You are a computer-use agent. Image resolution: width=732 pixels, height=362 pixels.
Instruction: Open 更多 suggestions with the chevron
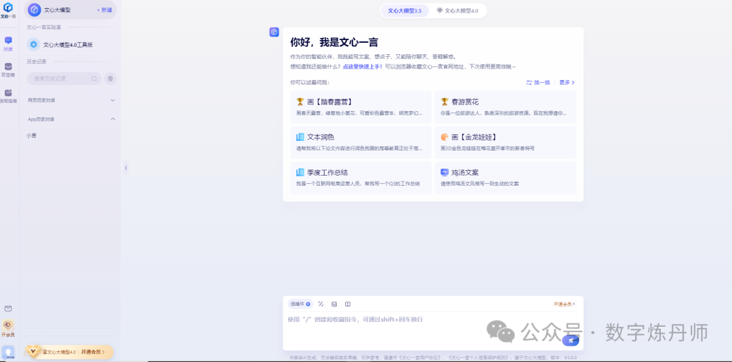[567, 83]
